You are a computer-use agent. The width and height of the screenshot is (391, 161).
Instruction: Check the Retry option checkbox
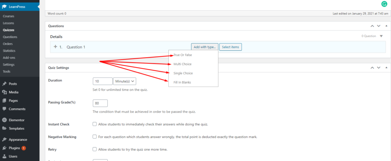coord(95,149)
